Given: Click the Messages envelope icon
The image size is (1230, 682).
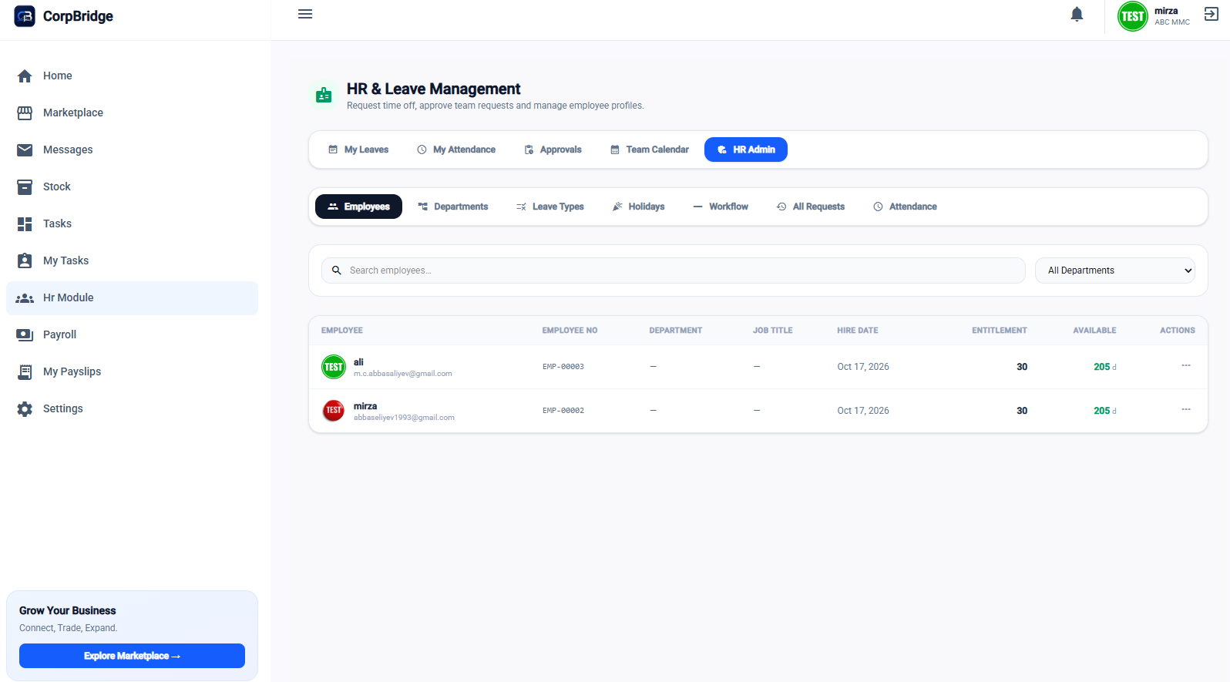Looking at the screenshot, I should point(25,150).
